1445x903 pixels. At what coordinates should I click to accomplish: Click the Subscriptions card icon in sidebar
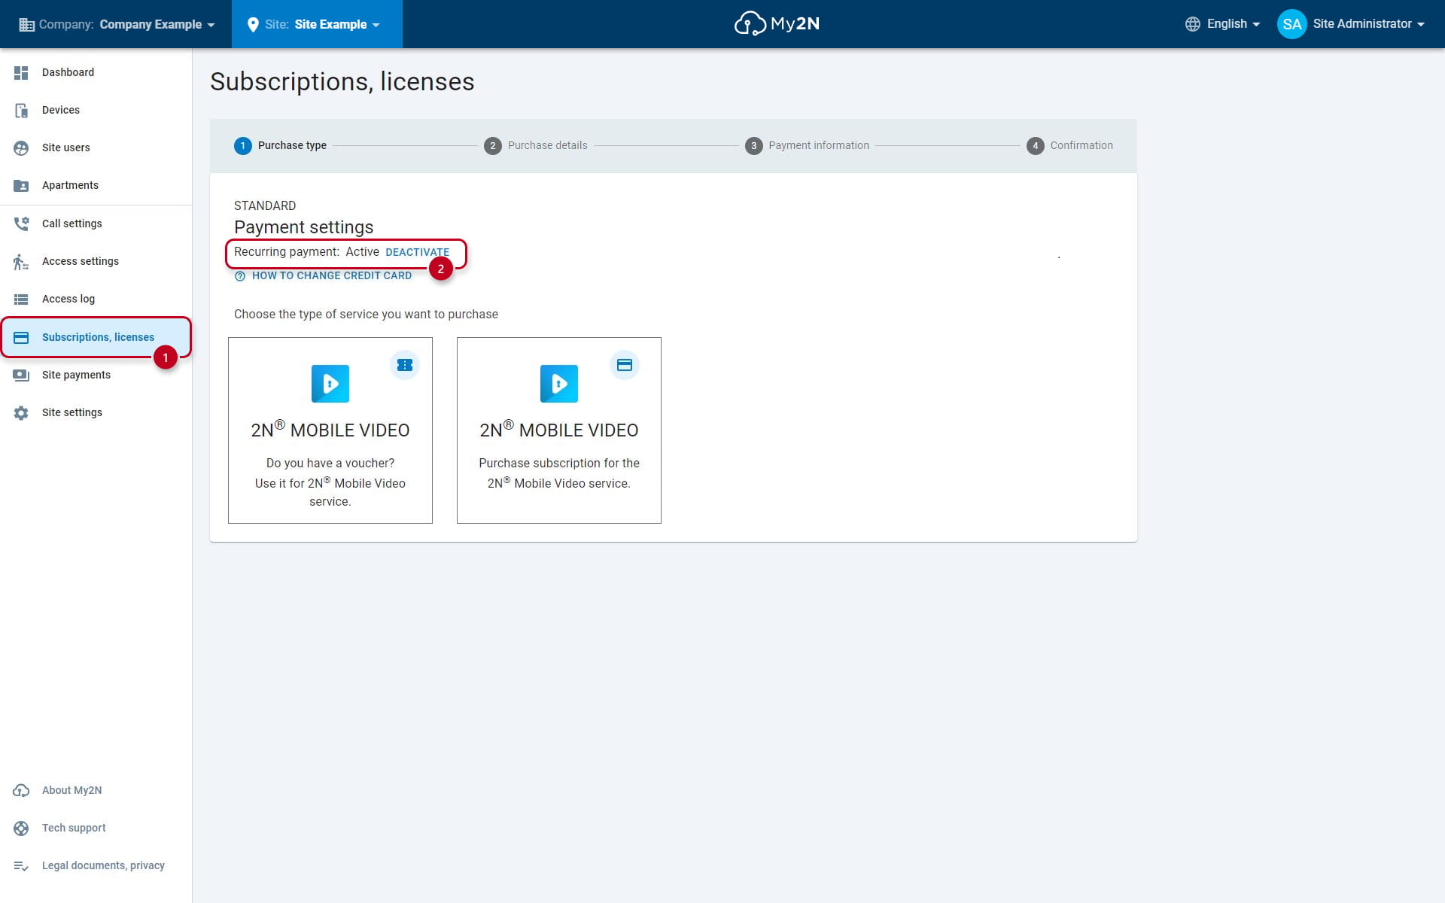pos(21,337)
